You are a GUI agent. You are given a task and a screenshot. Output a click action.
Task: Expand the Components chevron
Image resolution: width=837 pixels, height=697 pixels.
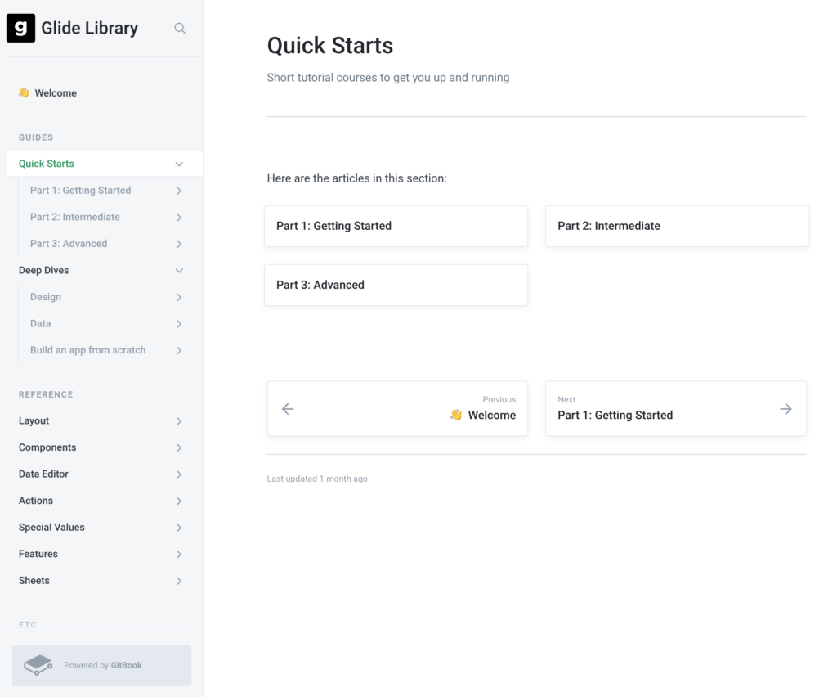(179, 448)
